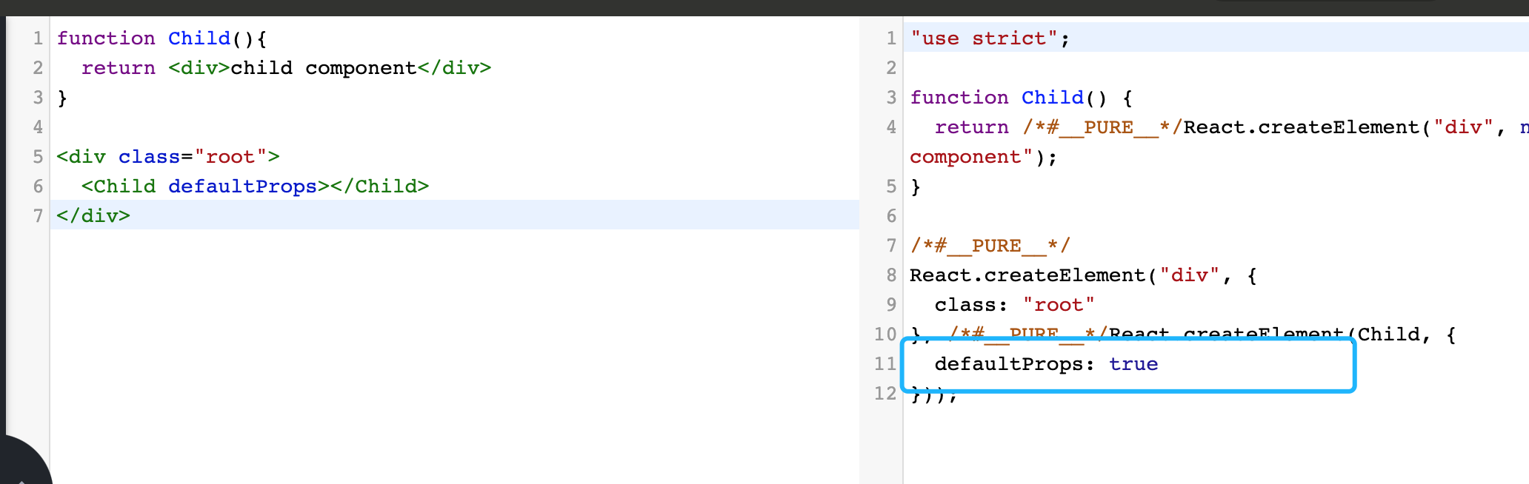The width and height of the screenshot is (1529, 484).
Task: Click the 'true' value on output line 11
Action: pyautogui.click(x=1133, y=364)
